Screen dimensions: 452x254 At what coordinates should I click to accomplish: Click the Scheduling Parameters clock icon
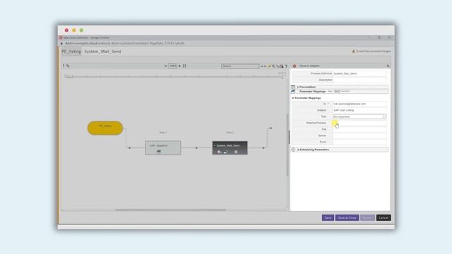tap(293, 150)
